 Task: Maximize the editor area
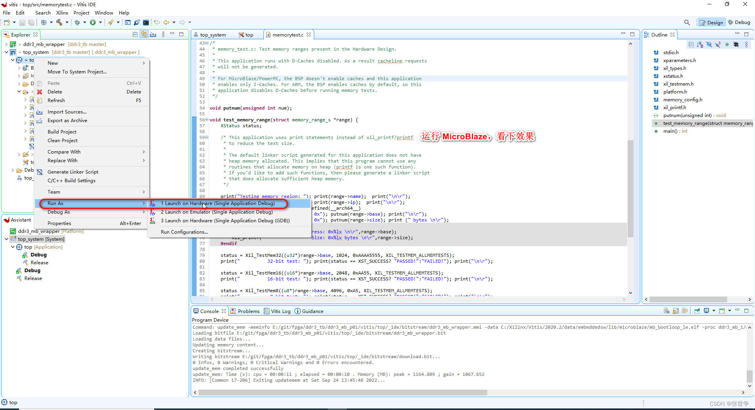coord(632,34)
